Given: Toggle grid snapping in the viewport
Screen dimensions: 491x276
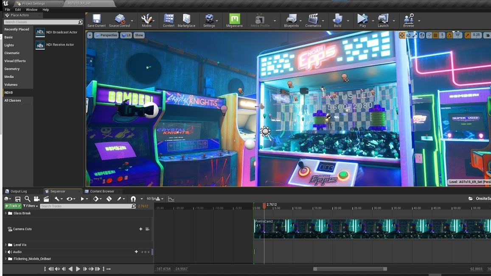Looking at the screenshot, I should [x=435, y=35].
